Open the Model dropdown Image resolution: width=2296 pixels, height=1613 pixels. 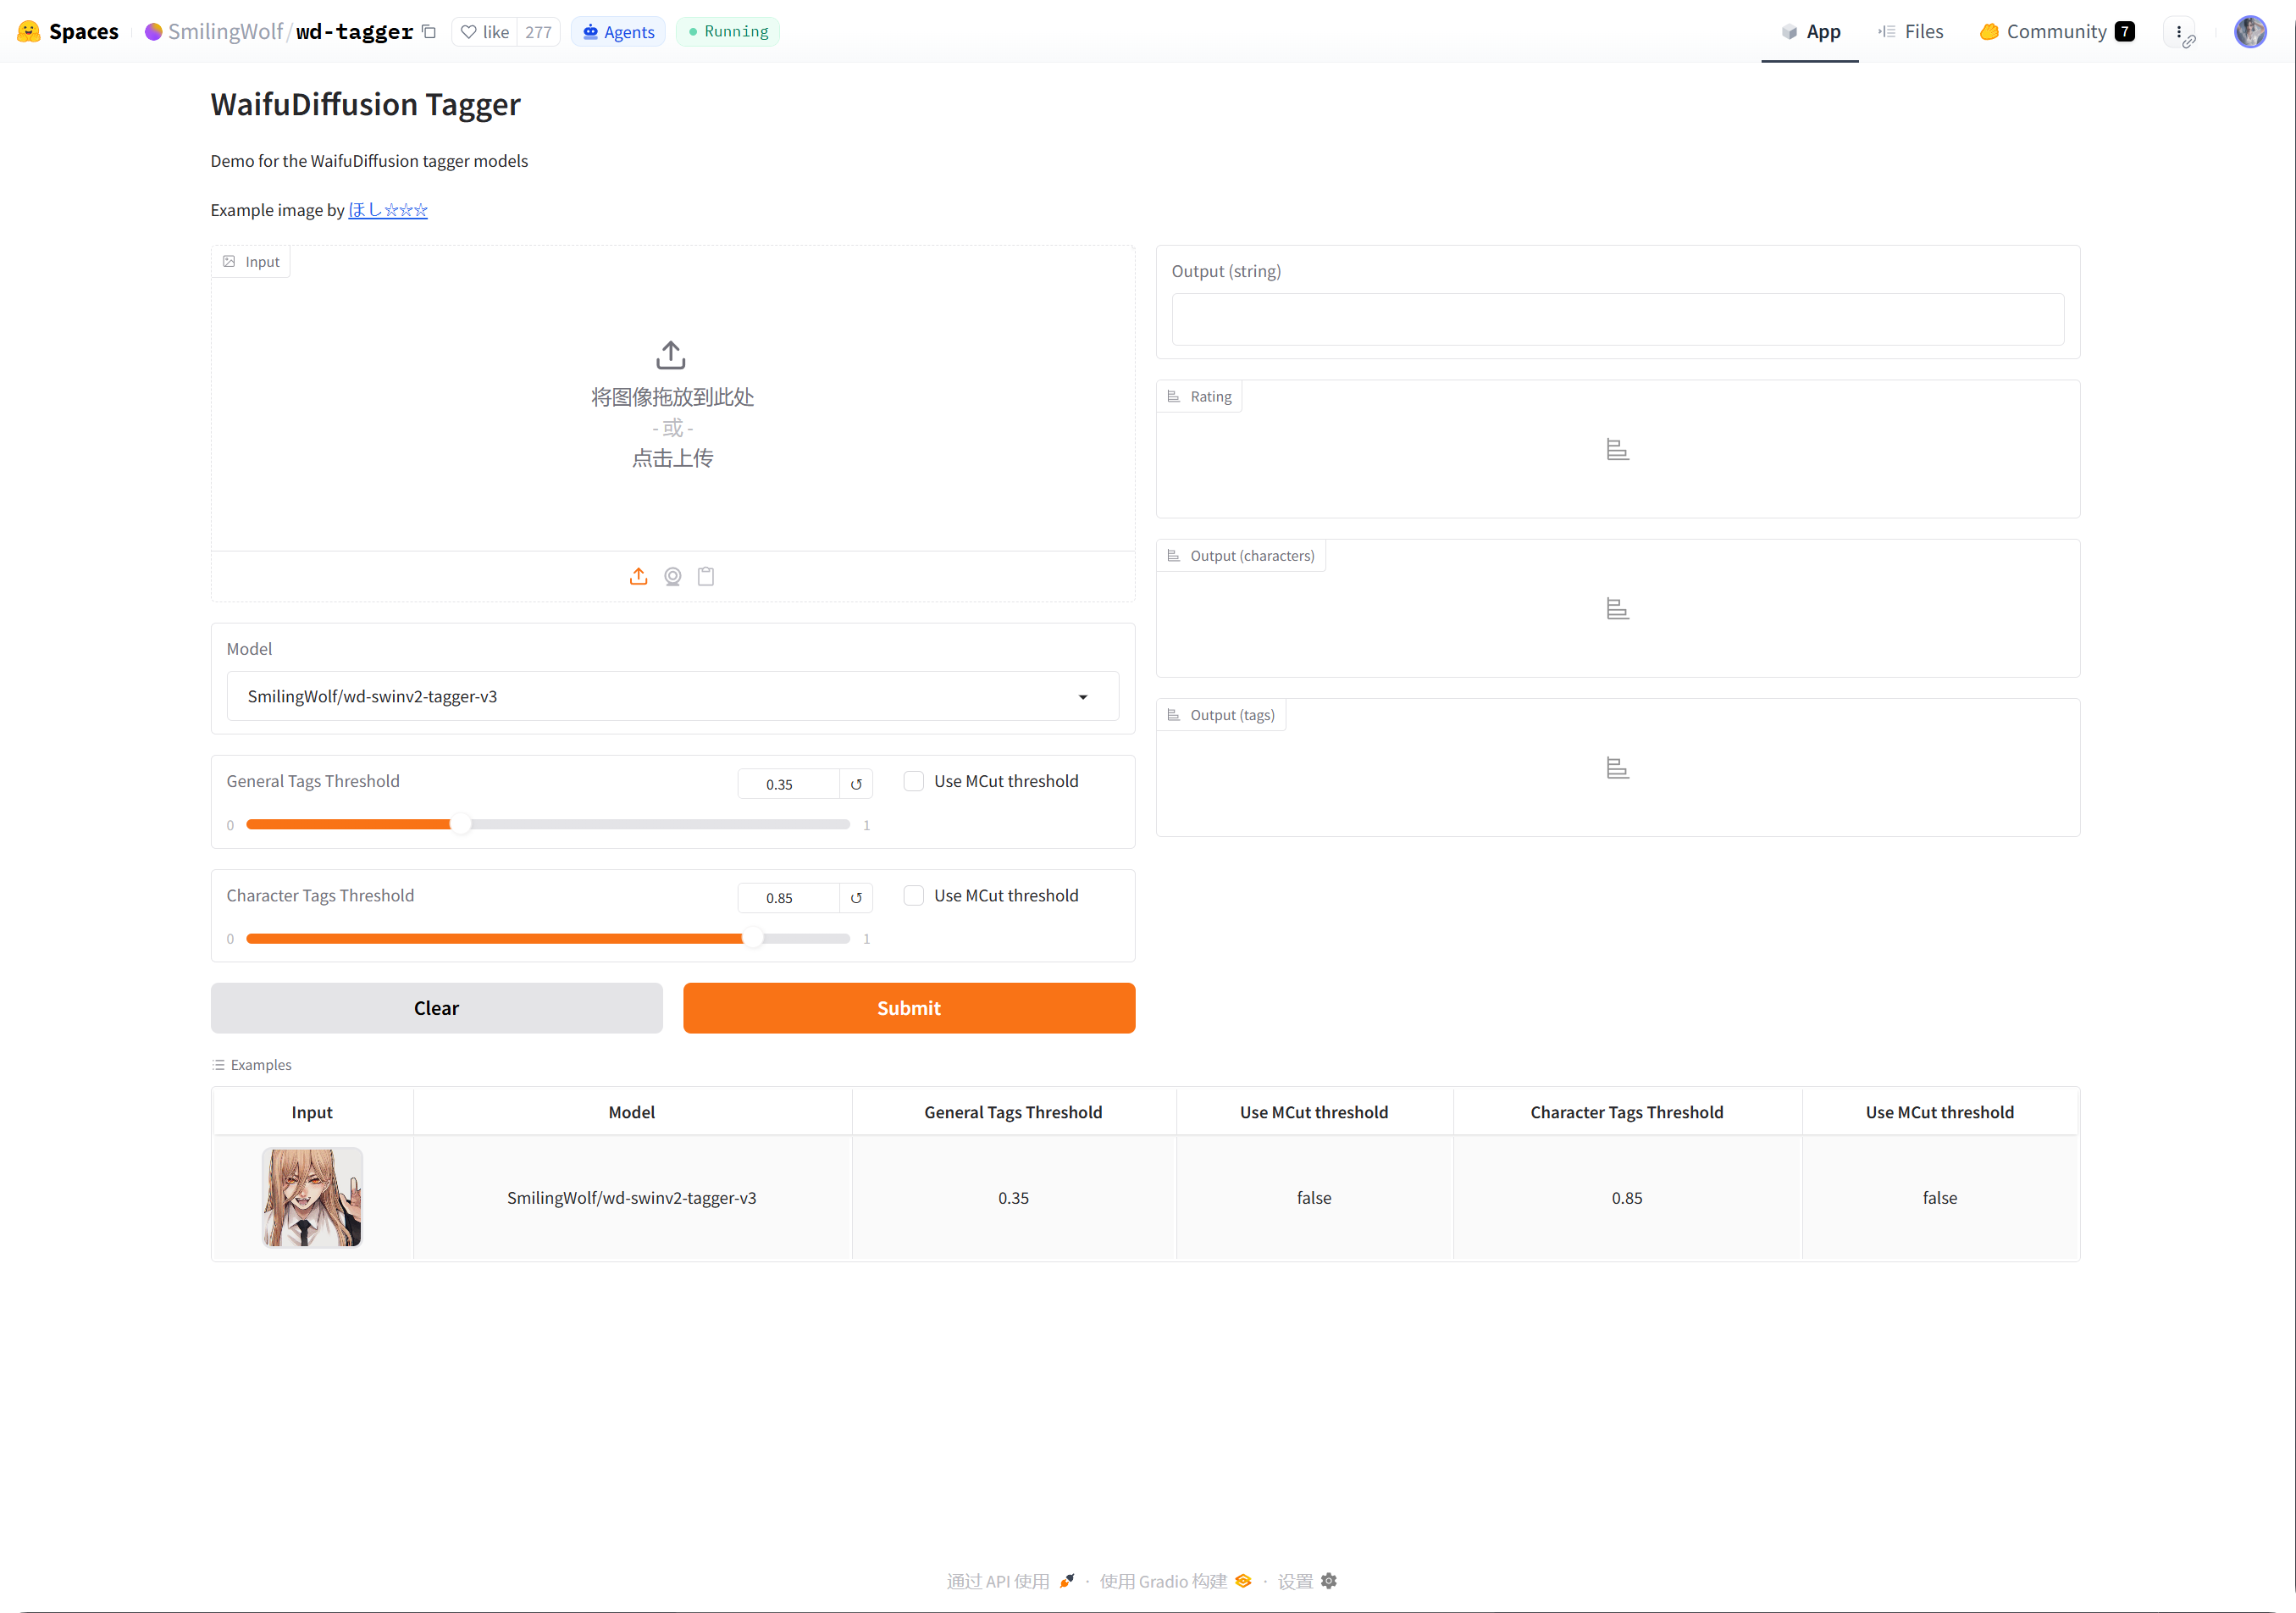point(672,697)
